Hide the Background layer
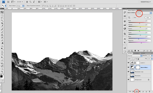 click(129, 80)
